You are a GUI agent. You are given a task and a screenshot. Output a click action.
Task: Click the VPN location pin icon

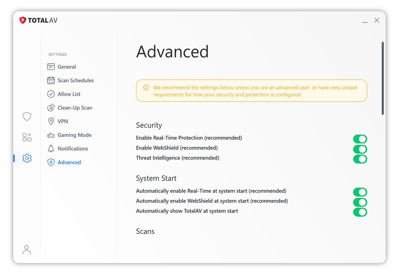tap(51, 121)
